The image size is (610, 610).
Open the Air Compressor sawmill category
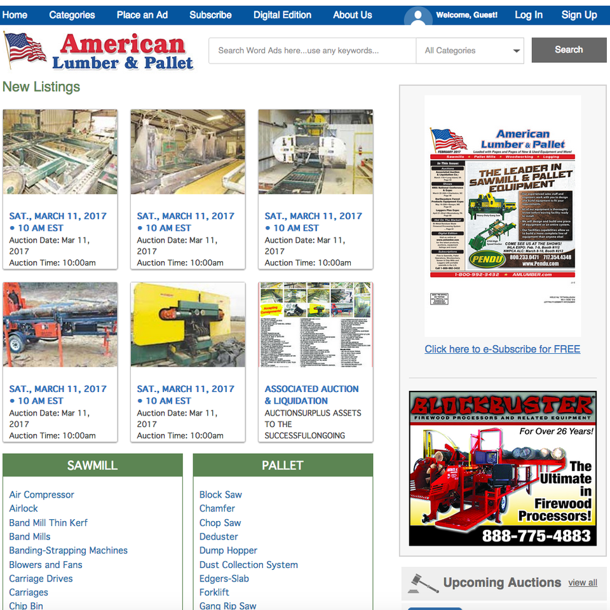click(42, 494)
